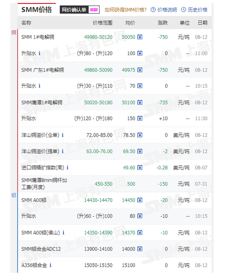Open SMM 广东1#电解铜 price row name
This screenshot has width=227, height=273.
(42, 70)
